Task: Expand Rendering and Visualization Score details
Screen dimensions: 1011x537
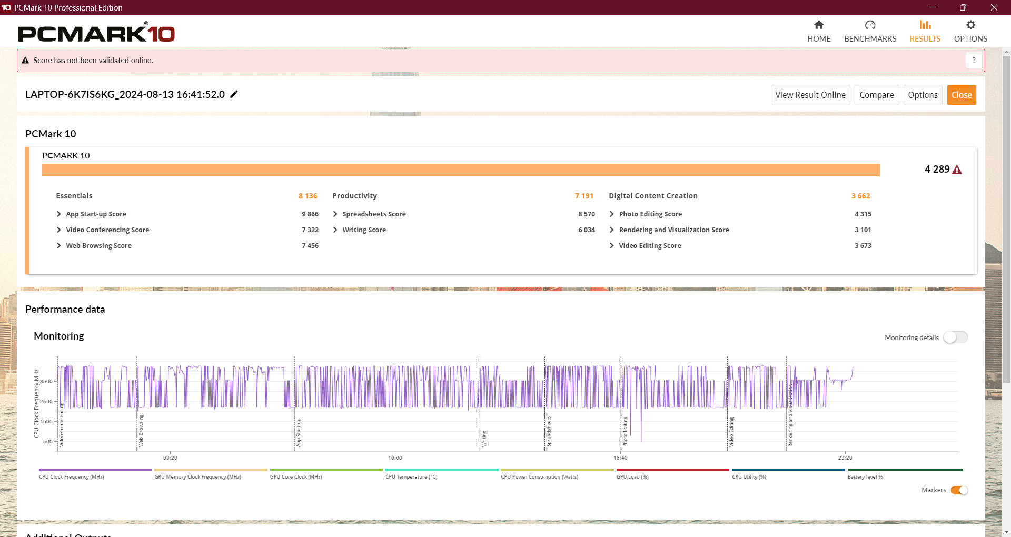Action: coord(611,230)
